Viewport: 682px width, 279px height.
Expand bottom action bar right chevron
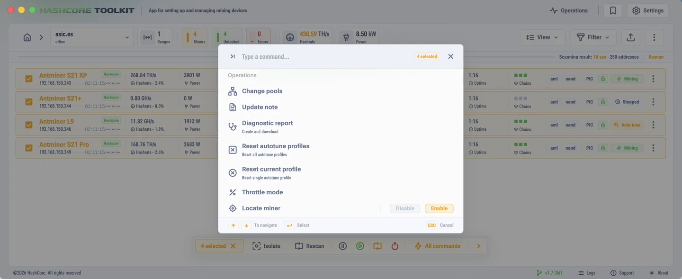479,246
